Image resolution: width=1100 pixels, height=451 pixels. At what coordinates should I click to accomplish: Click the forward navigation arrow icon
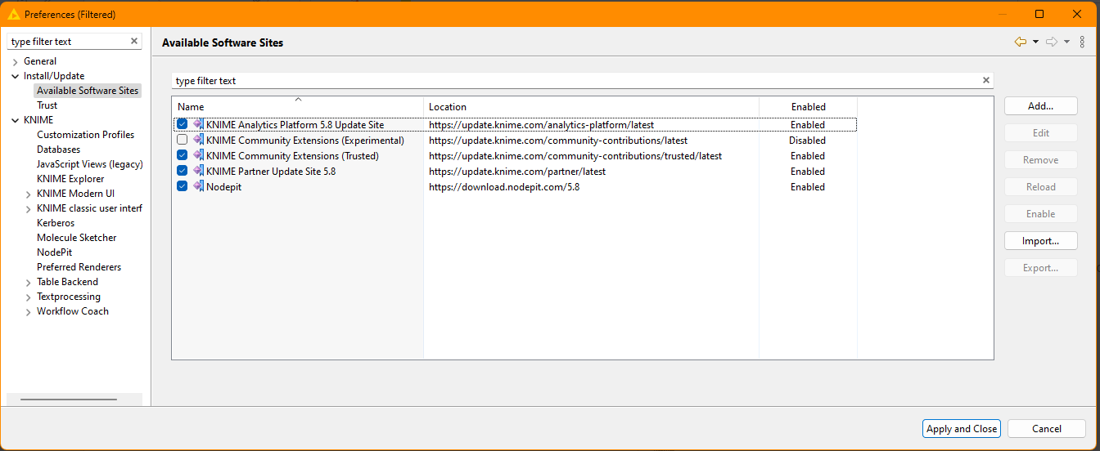[x=1052, y=42]
